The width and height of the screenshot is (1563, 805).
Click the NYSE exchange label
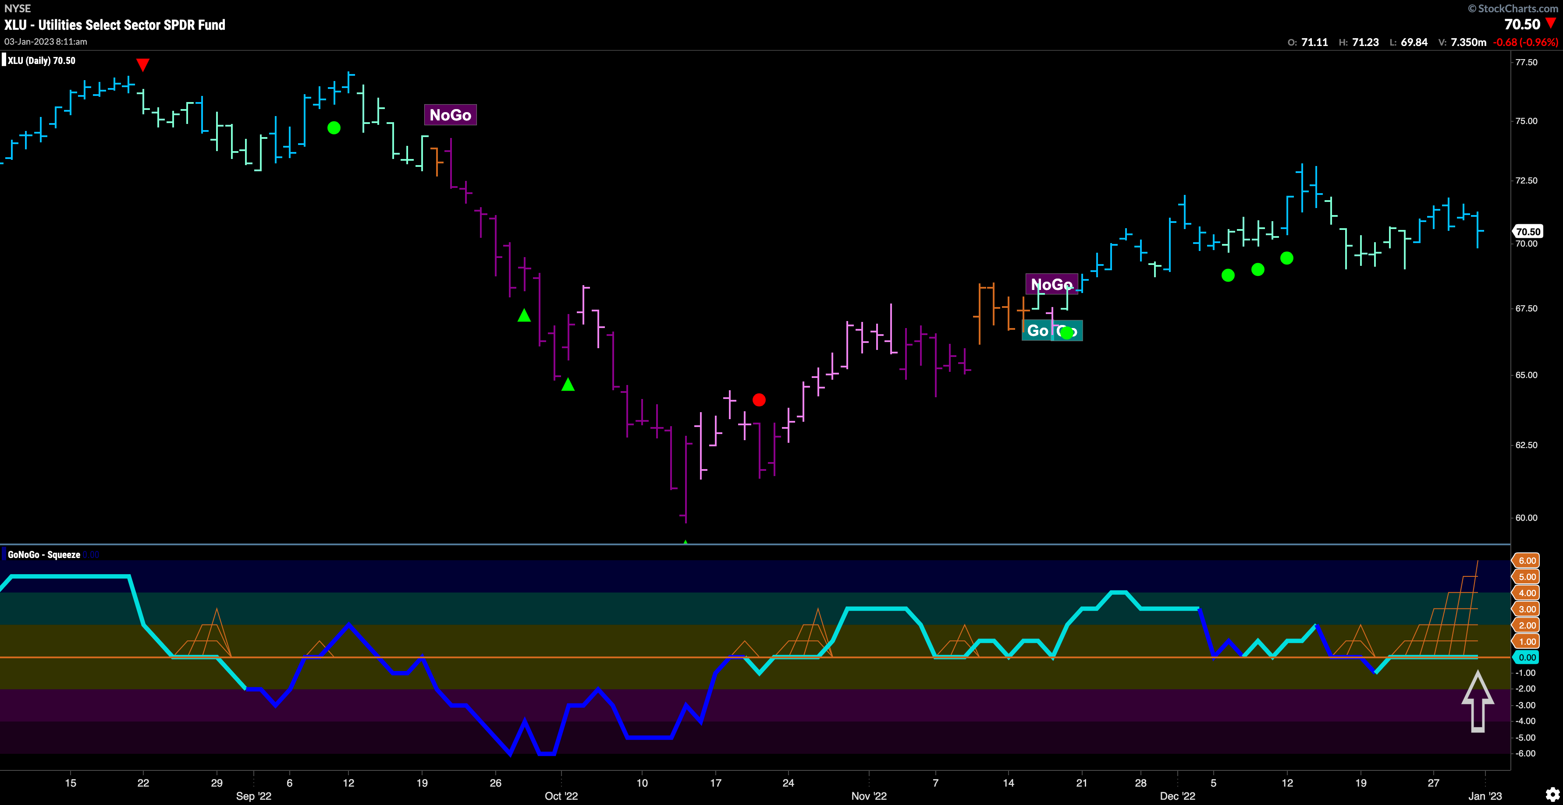pos(18,8)
